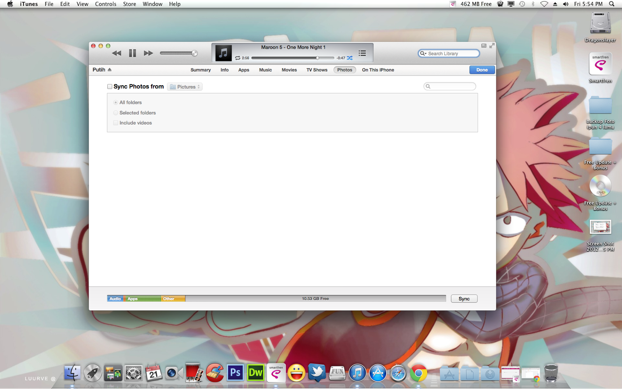Open the Apple menu
The height and width of the screenshot is (389, 622).
10,4
